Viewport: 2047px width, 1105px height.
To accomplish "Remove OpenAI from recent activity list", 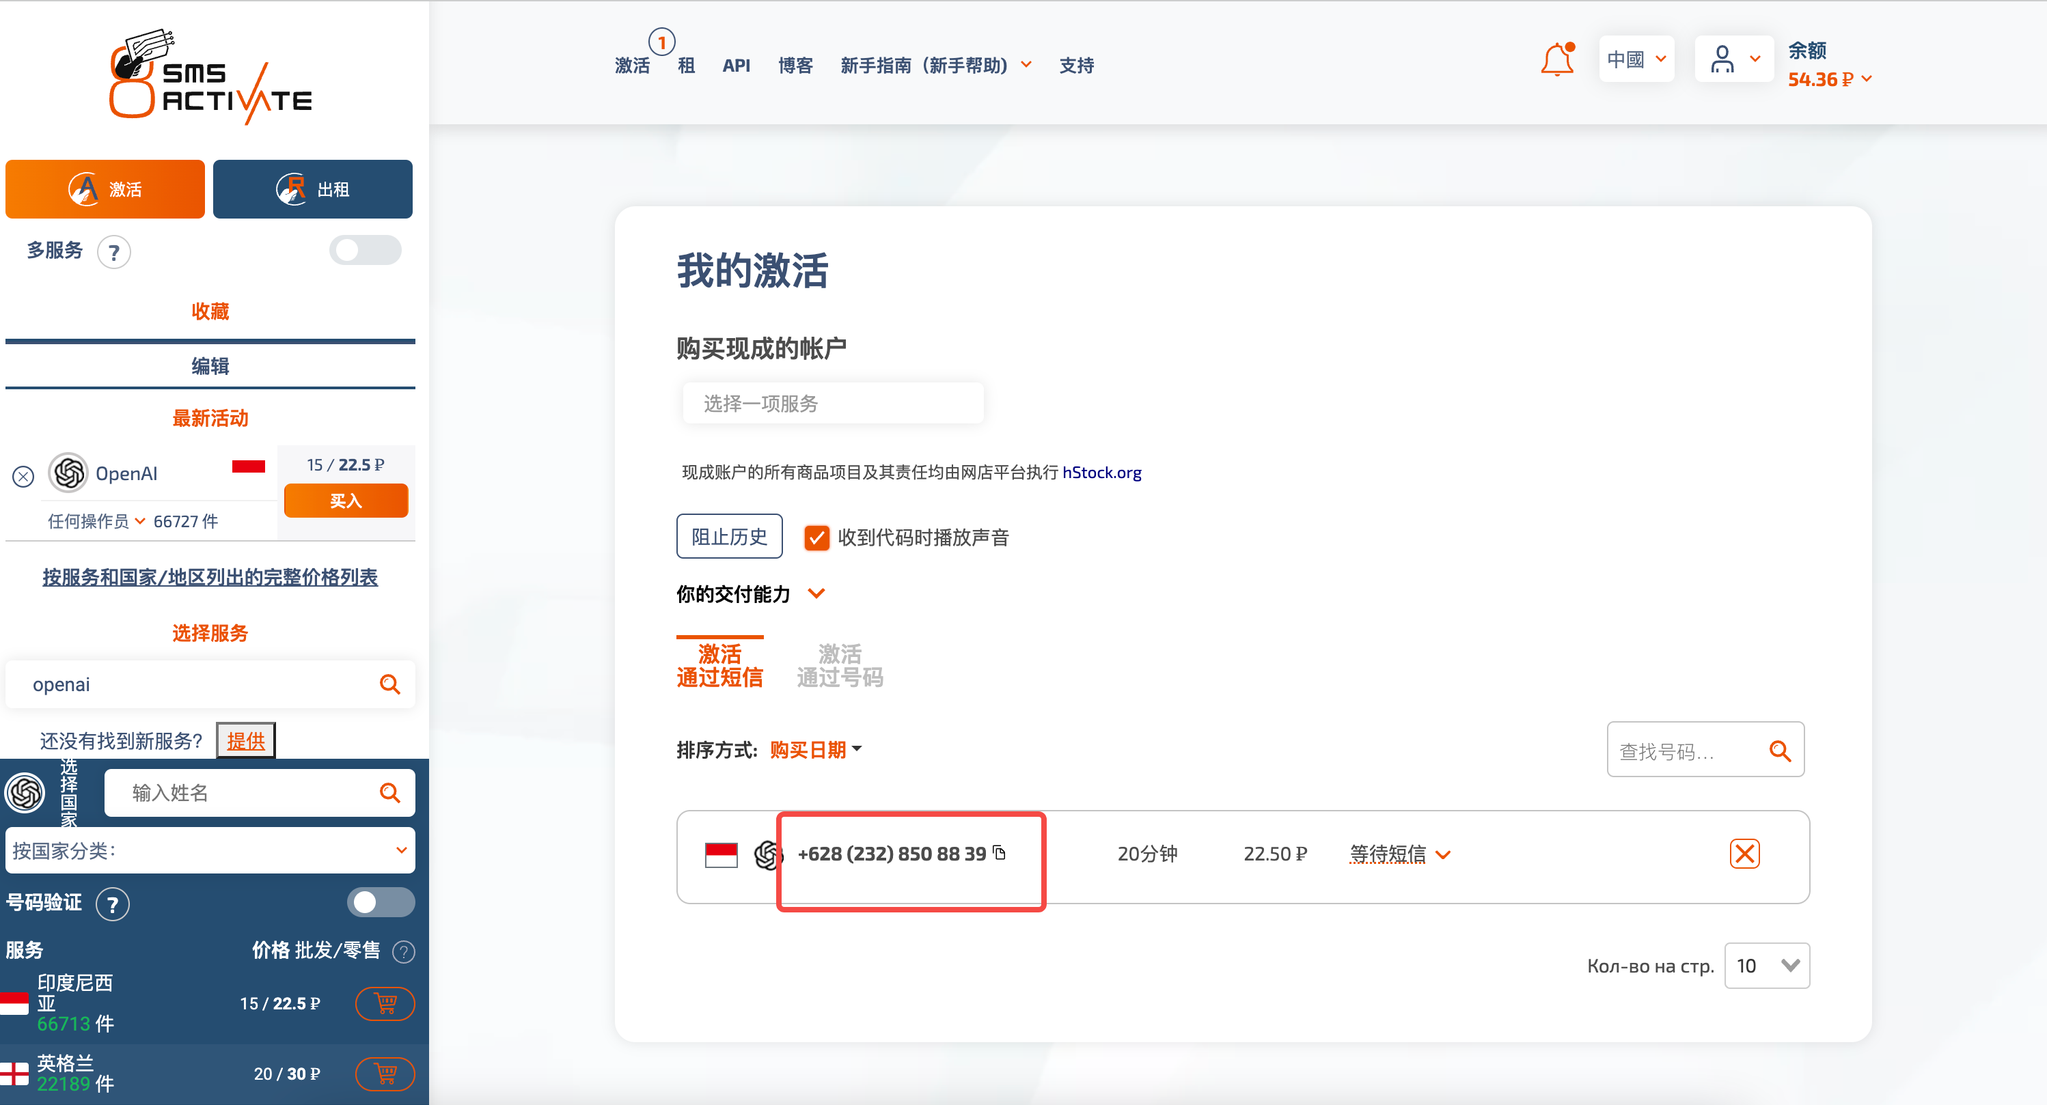I will (x=24, y=476).
